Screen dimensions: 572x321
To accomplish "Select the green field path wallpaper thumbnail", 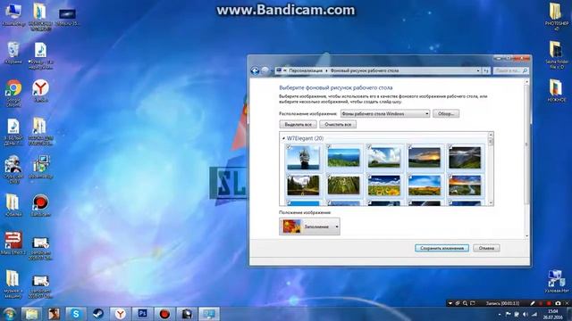I will (x=343, y=185).
